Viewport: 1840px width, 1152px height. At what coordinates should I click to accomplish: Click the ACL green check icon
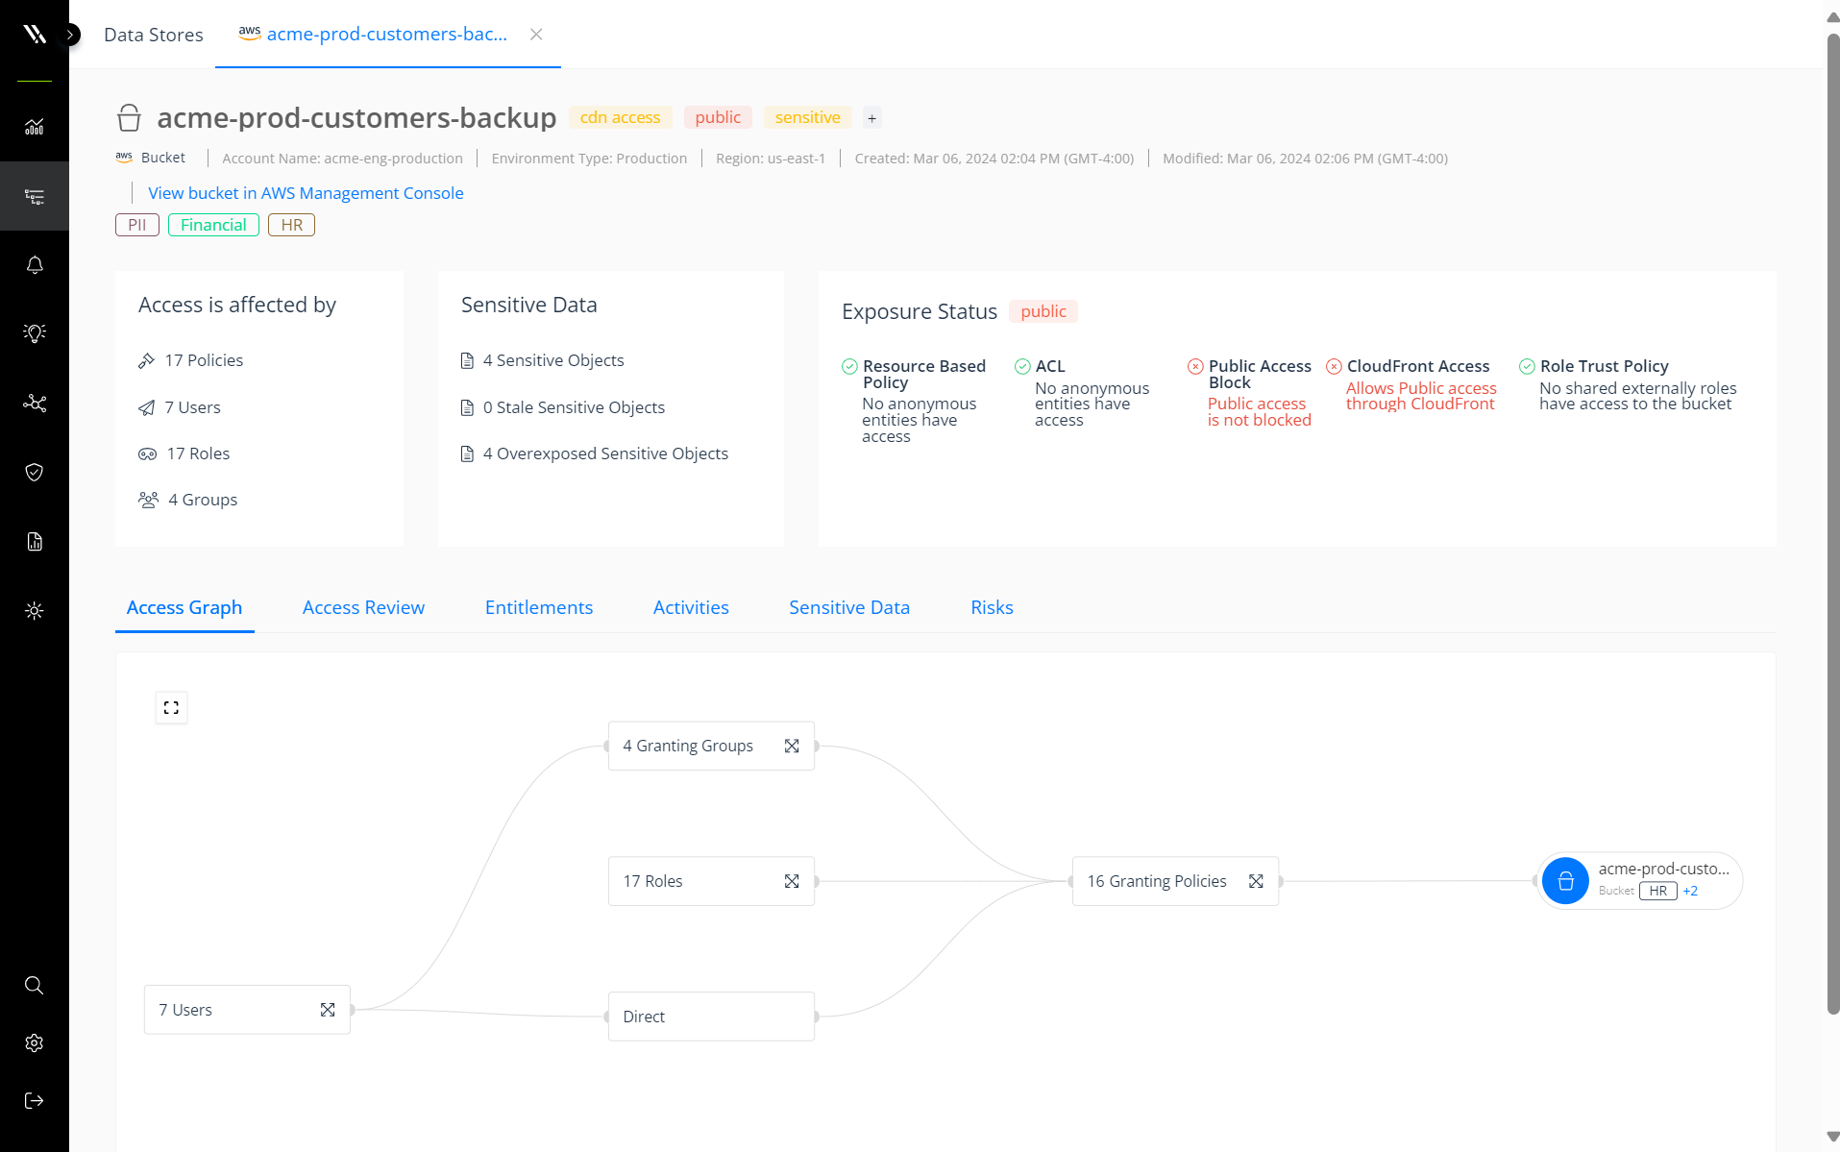click(1022, 366)
